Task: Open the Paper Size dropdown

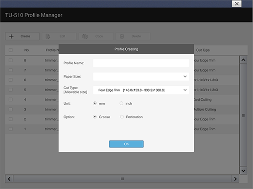Action: [x=141, y=76]
